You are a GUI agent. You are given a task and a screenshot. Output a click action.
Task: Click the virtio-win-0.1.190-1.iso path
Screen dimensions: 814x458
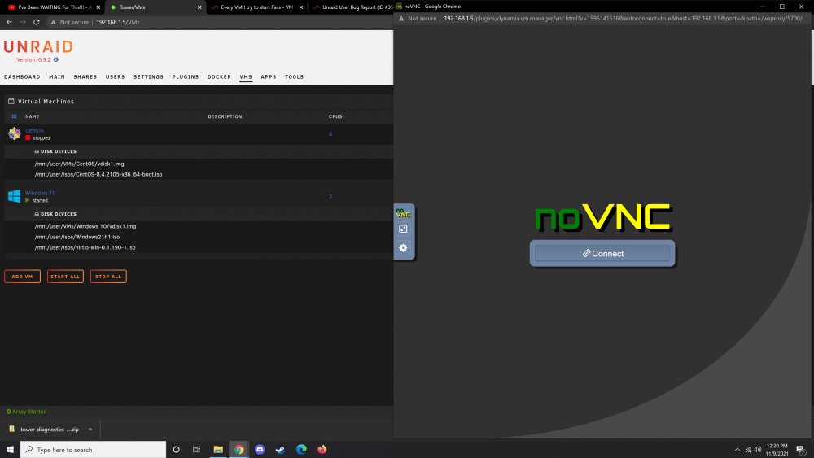[x=85, y=247]
